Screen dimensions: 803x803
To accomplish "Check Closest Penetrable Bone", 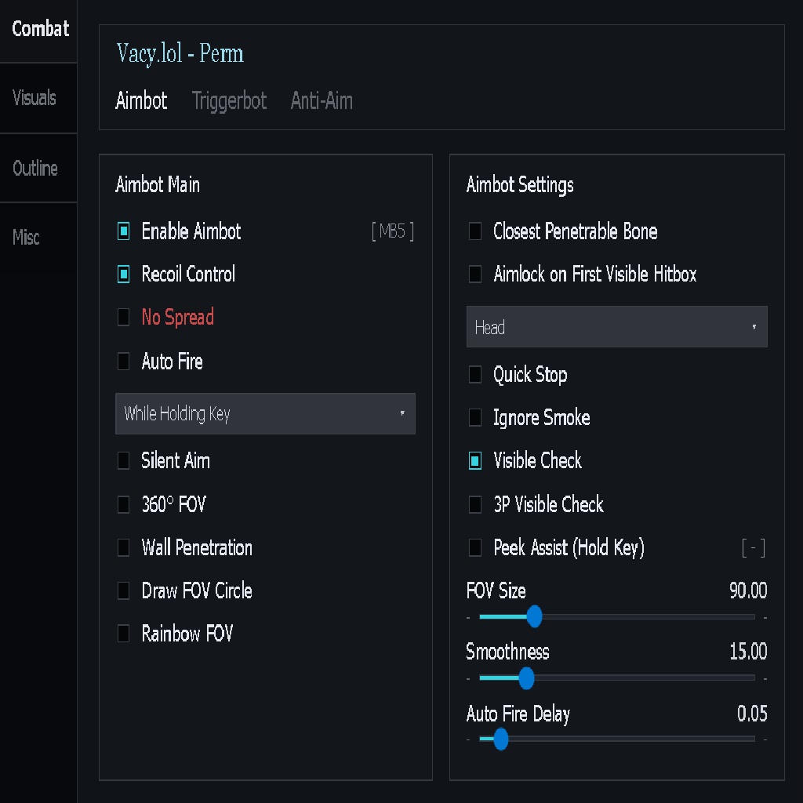I will click(x=474, y=231).
